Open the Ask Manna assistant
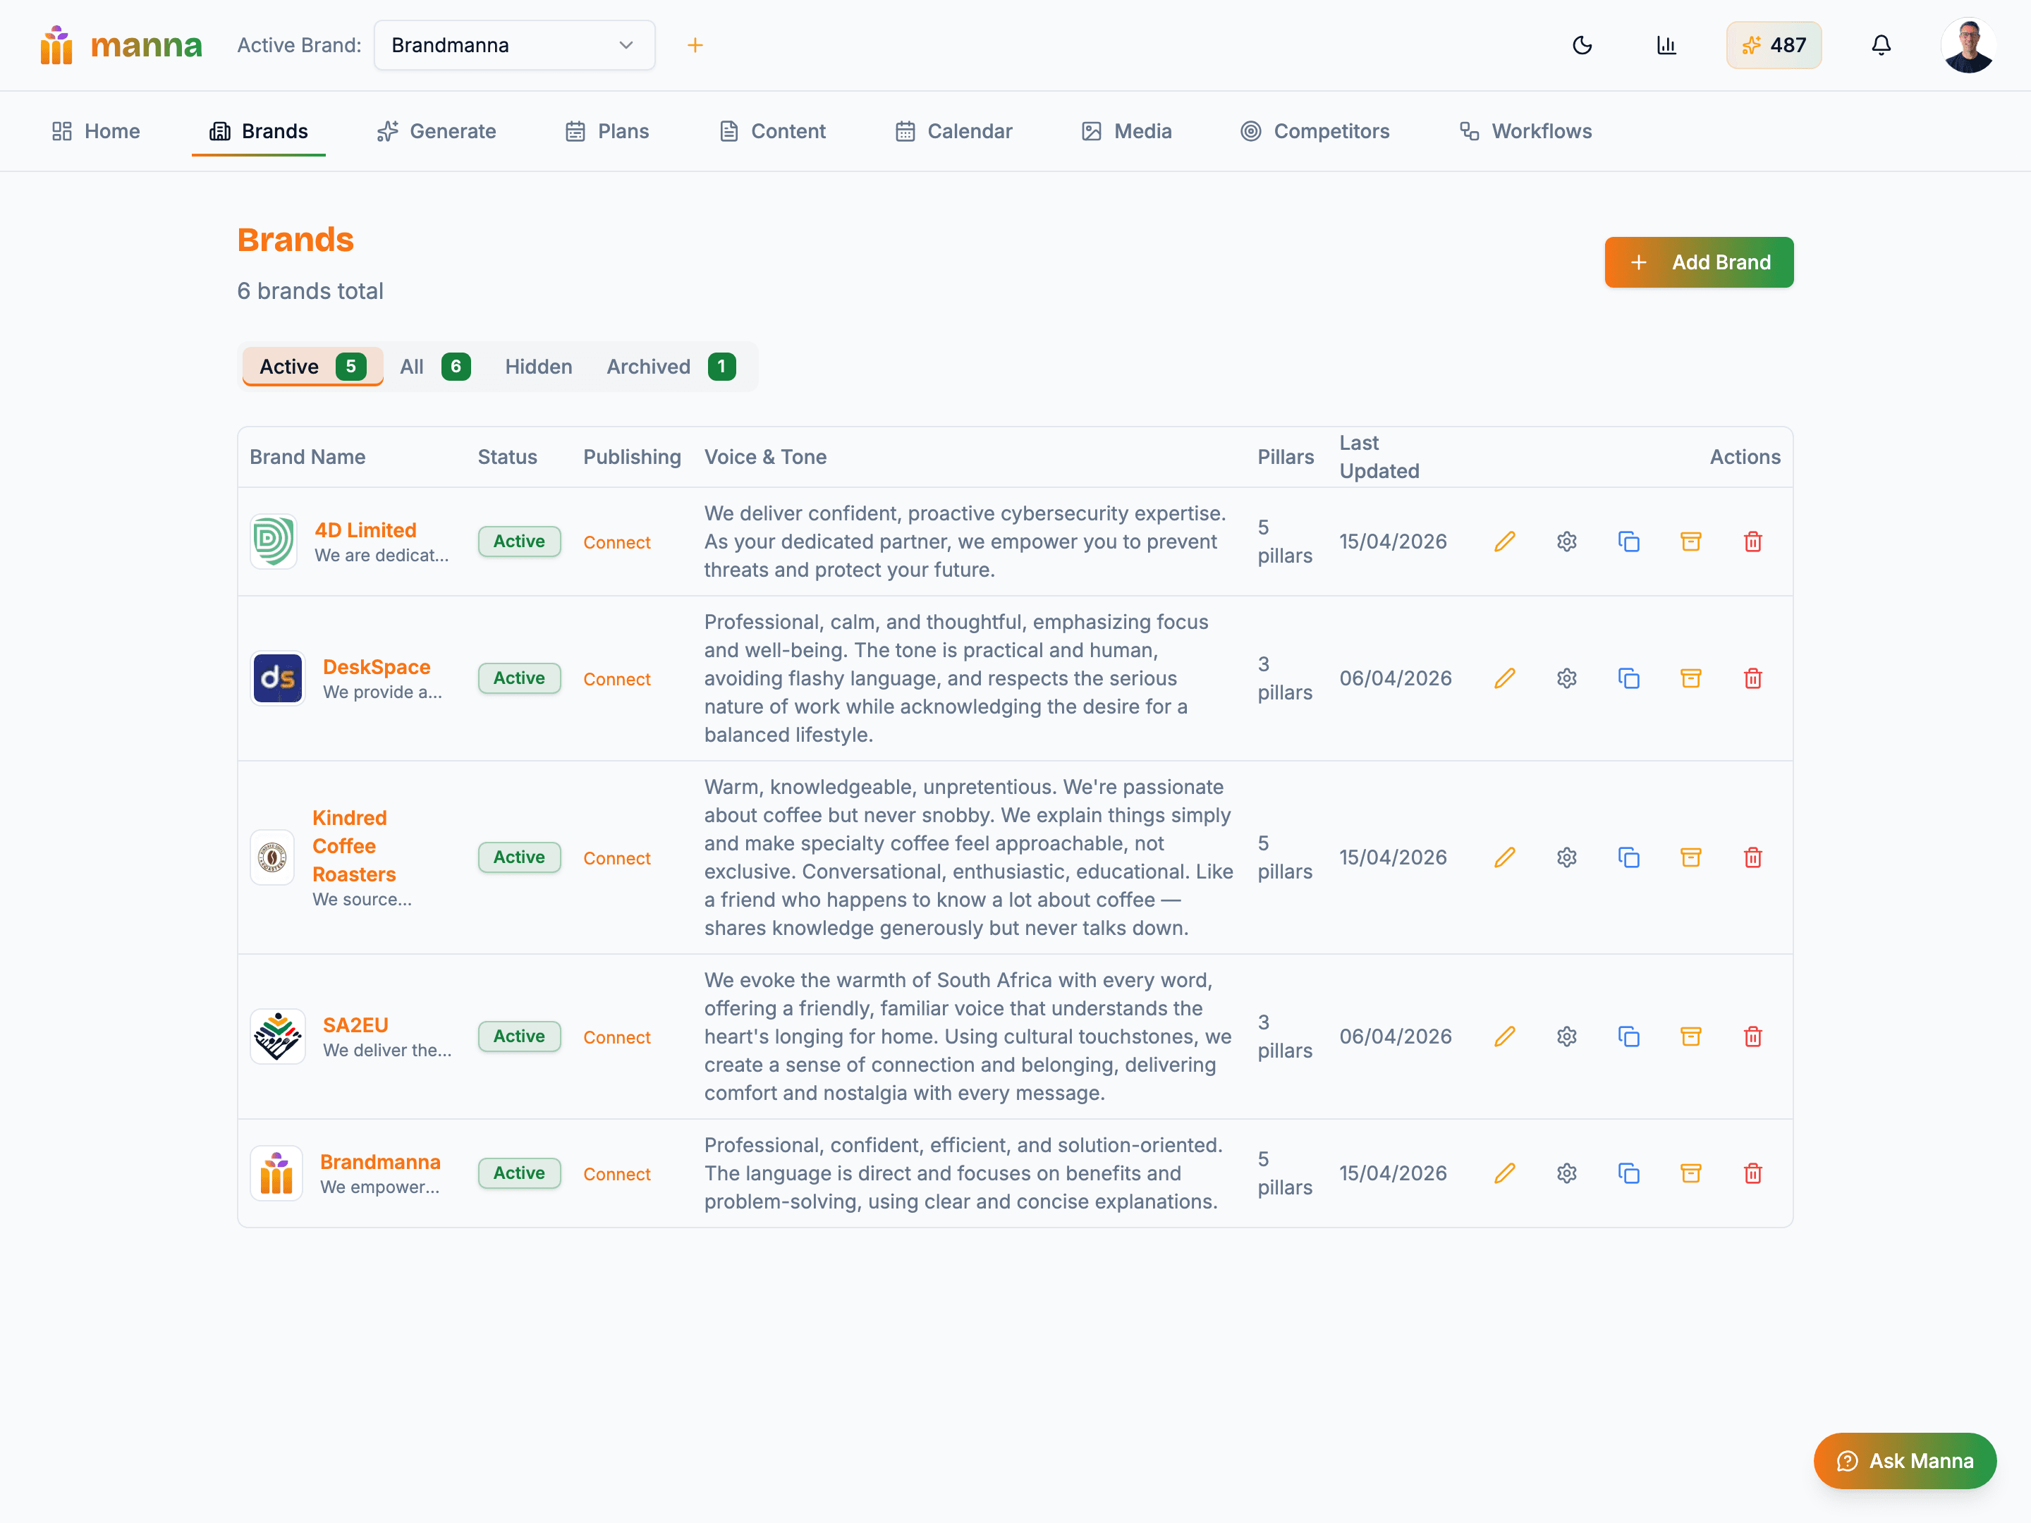 click(1905, 1460)
